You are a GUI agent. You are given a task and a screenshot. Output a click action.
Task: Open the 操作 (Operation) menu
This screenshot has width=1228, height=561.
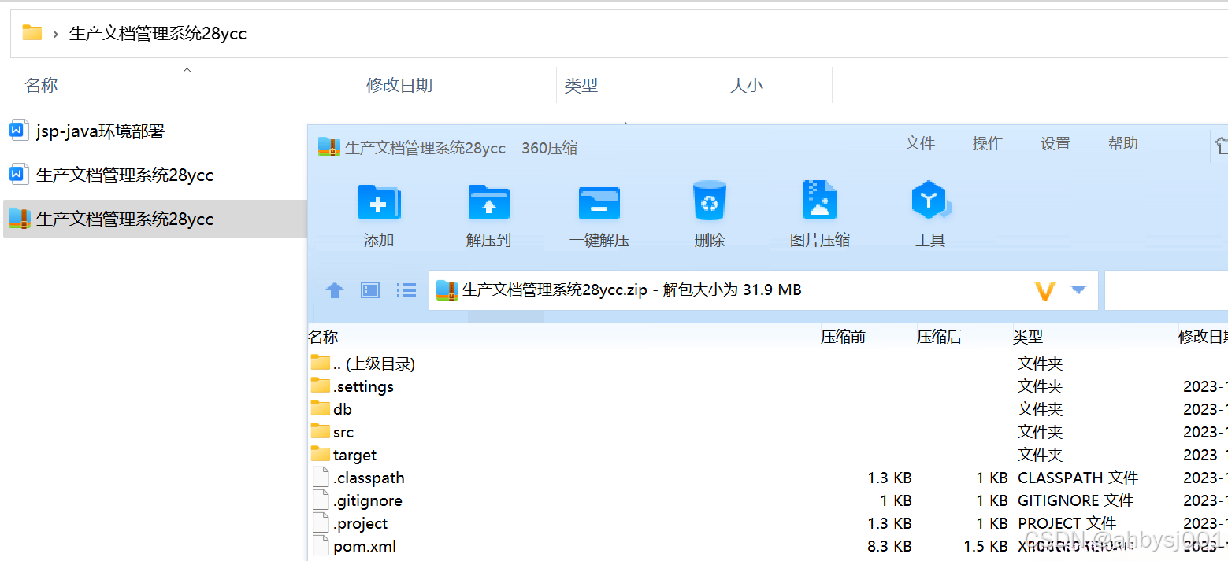987,143
